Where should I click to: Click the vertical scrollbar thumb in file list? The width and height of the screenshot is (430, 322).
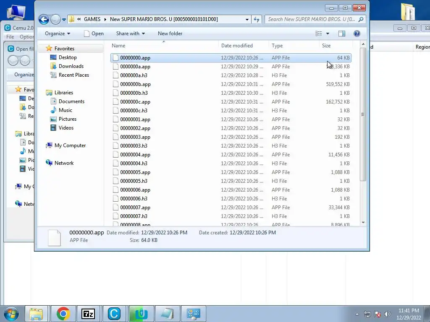363,114
